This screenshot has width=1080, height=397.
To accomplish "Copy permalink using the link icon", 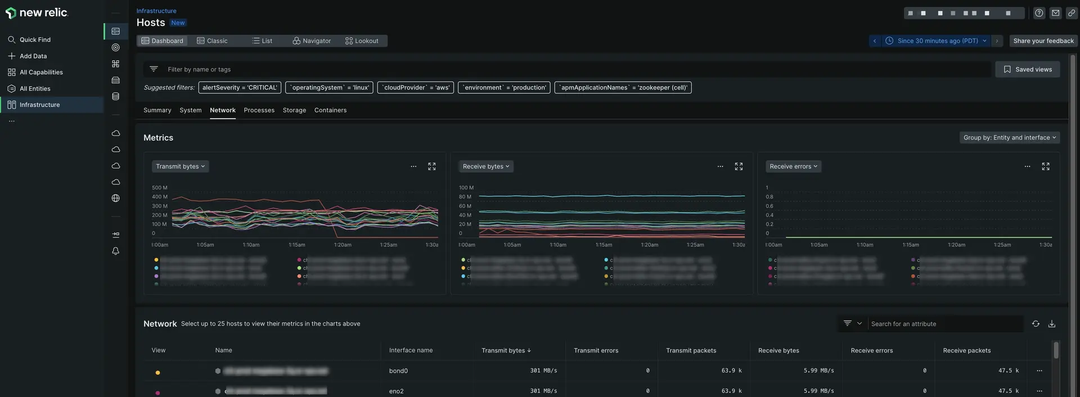I will coord(1071,13).
